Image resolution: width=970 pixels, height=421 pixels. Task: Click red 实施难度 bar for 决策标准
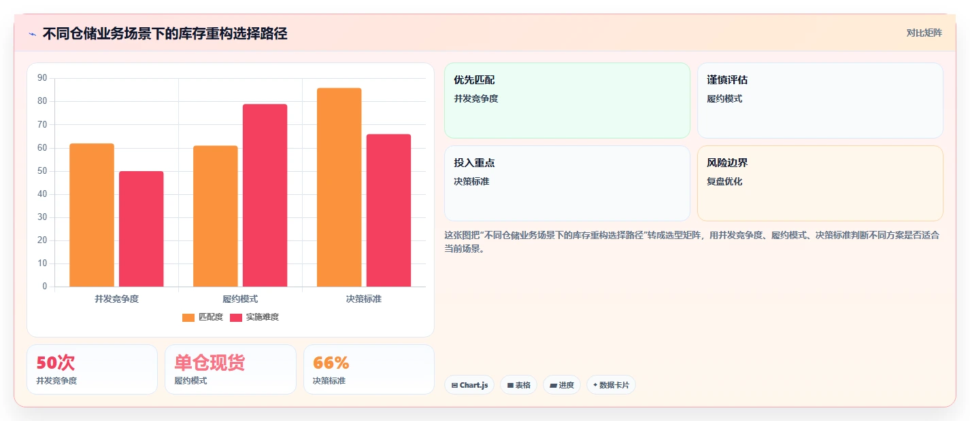pyautogui.click(x=389, y=210)
